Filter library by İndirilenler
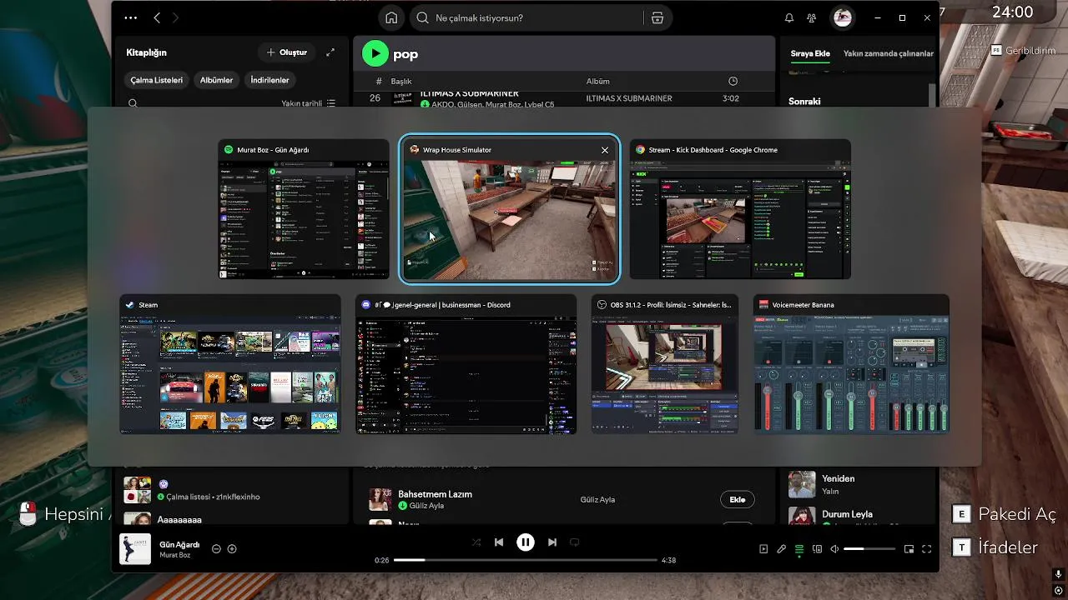 (x=270, y=80)
